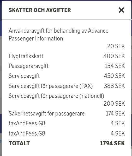Close the Skatter och avgifter dialog
132x156 pixels.
pos(121,10)
